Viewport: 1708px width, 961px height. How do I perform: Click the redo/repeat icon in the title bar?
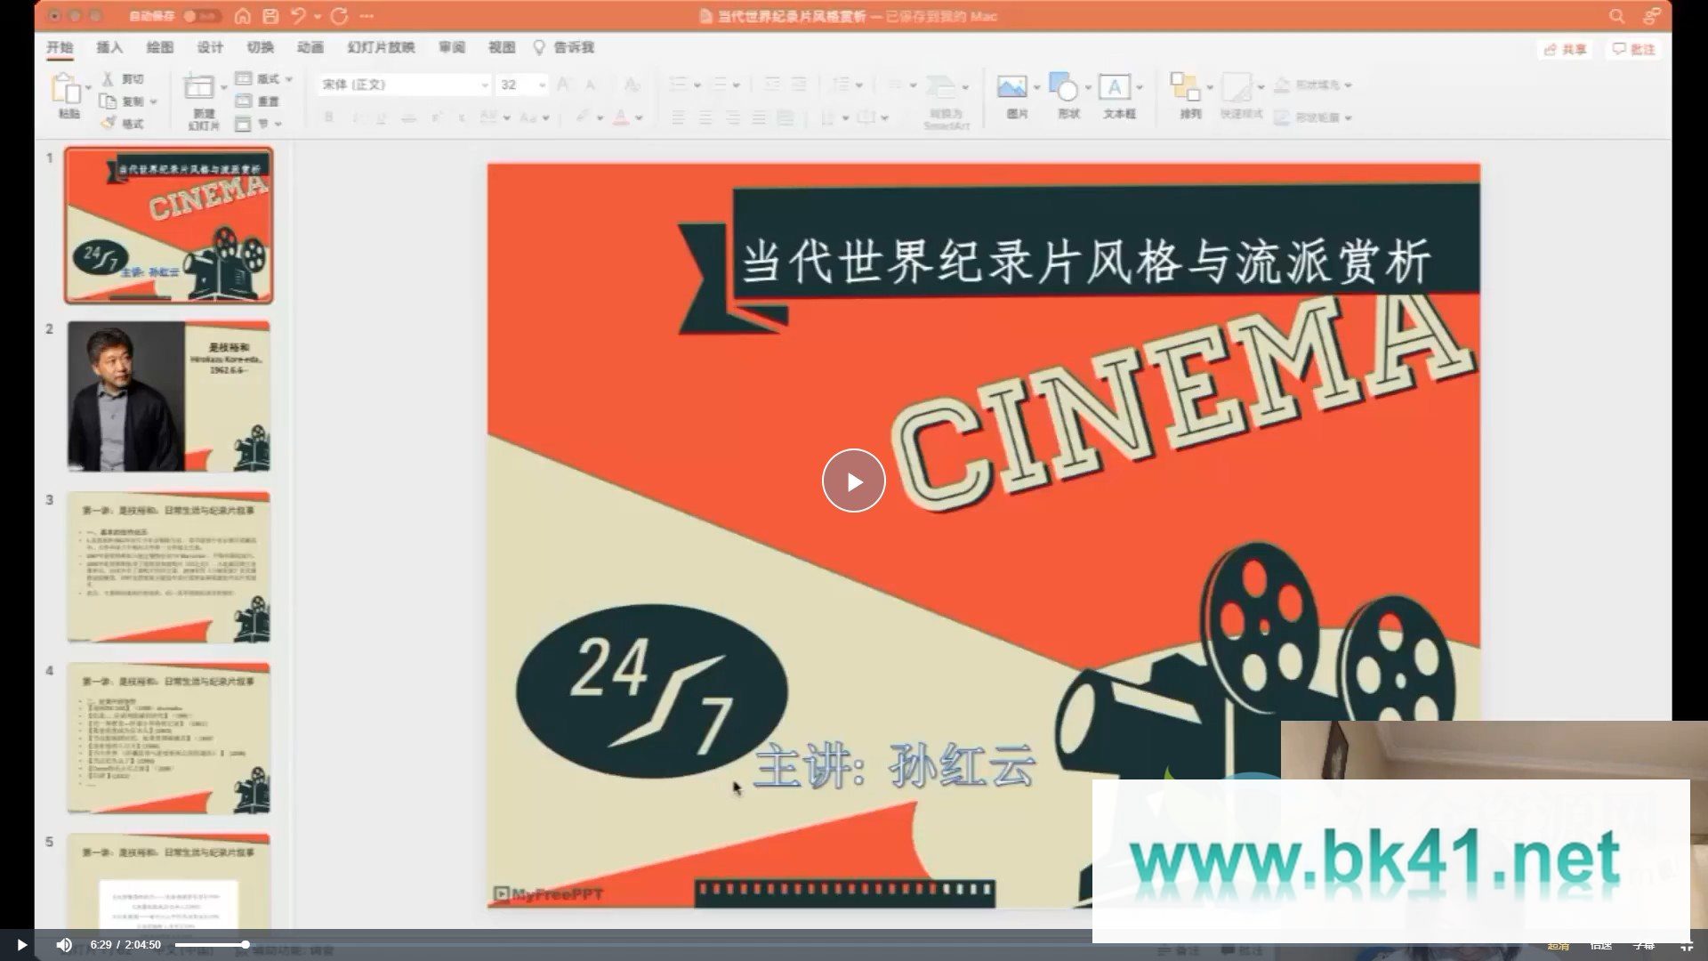click(x=339, y=16)
